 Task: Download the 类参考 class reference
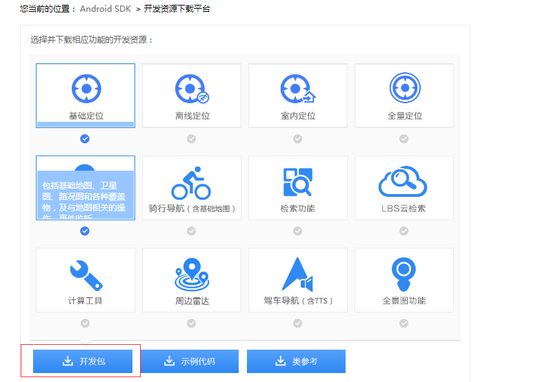[296, 361]
